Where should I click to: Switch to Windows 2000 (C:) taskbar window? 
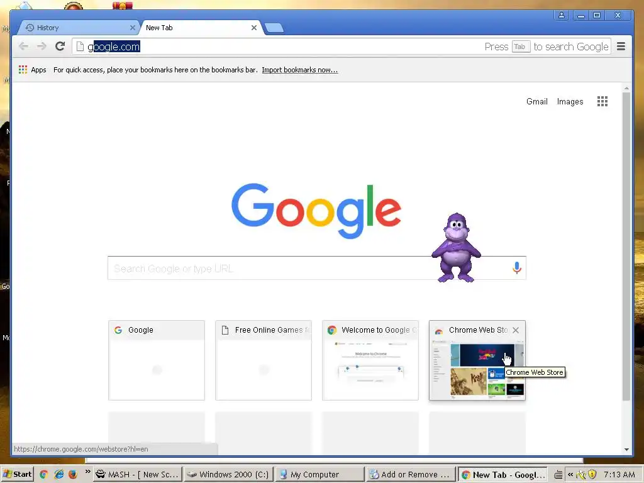(x=229, y=474)
